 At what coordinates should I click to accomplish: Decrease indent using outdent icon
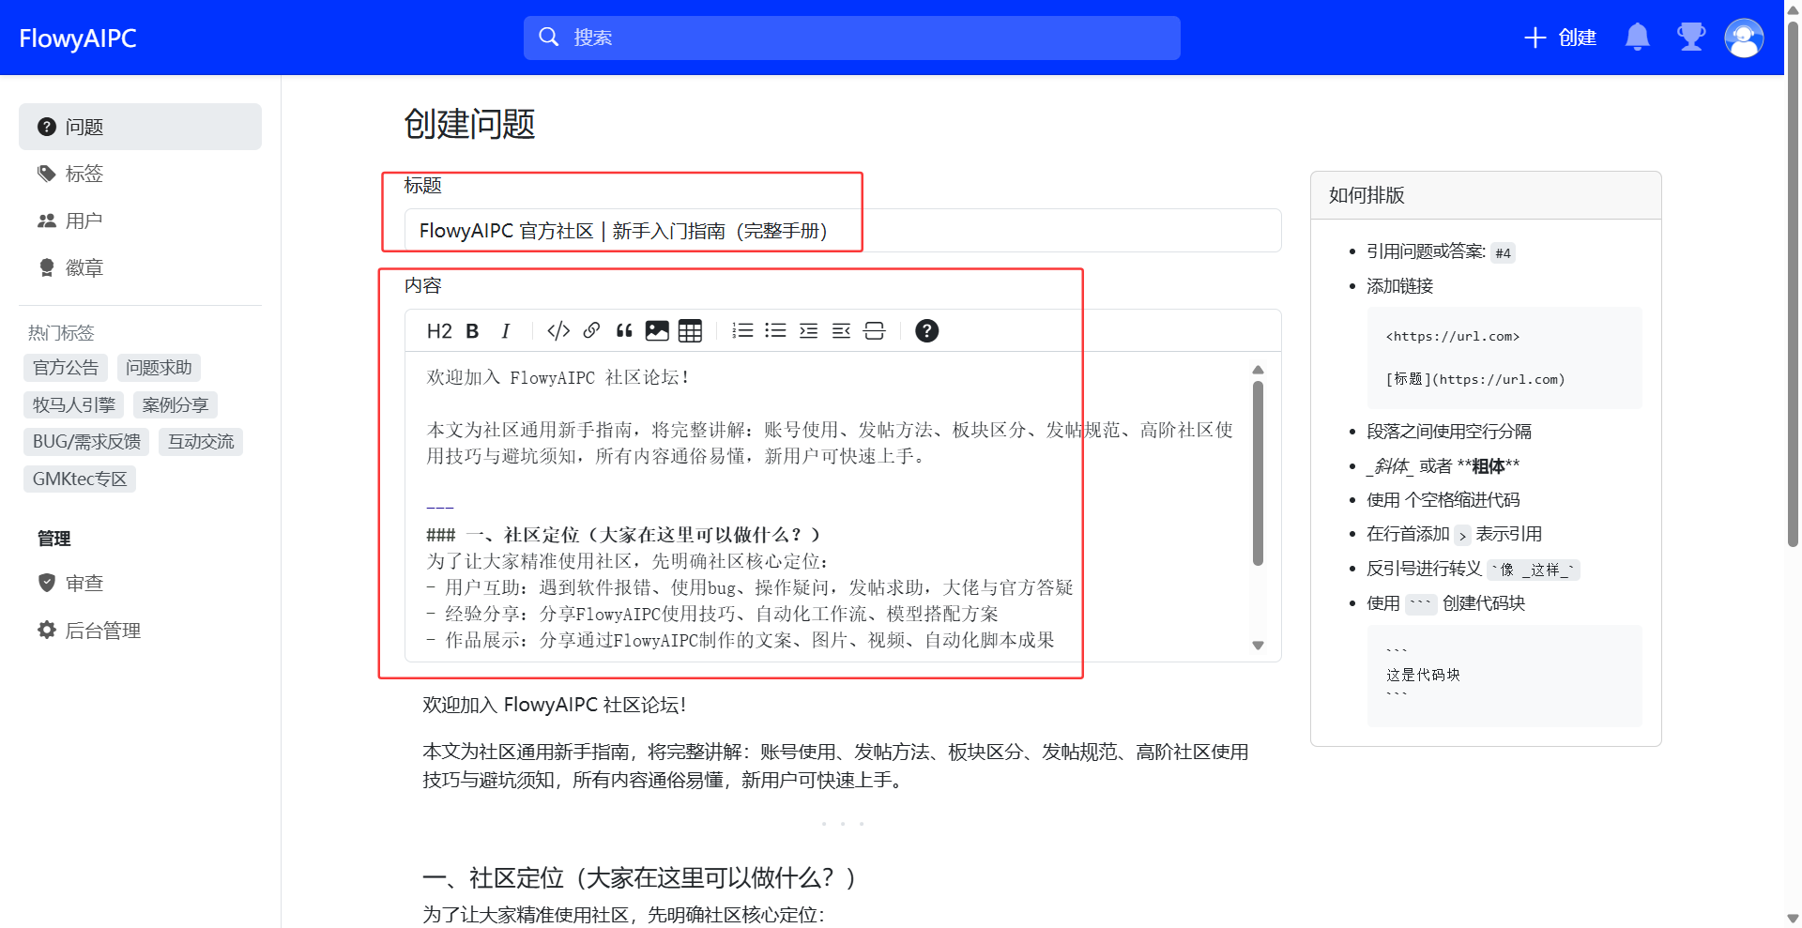841,331
